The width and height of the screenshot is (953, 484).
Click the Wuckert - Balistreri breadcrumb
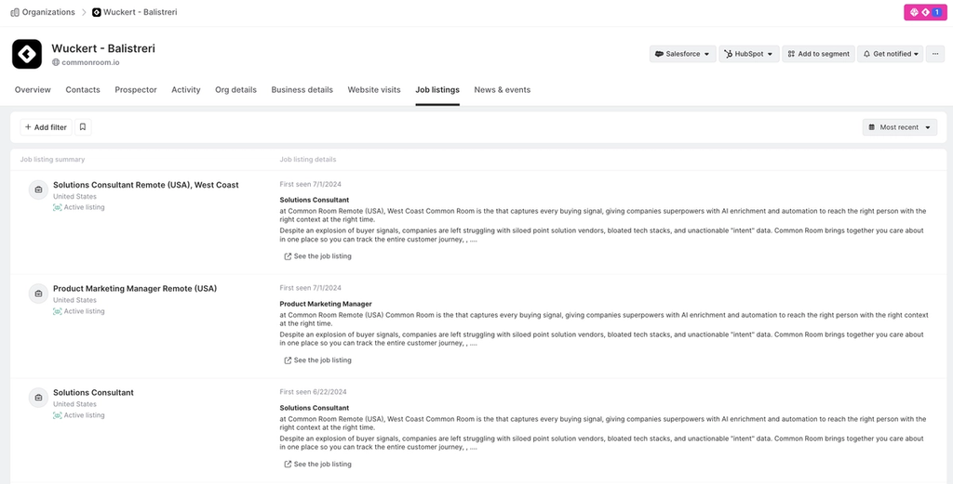(135, 12)
